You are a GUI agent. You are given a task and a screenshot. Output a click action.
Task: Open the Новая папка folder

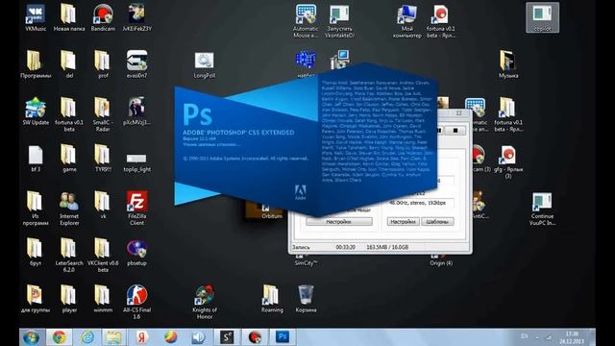click(x=69, y=17)
